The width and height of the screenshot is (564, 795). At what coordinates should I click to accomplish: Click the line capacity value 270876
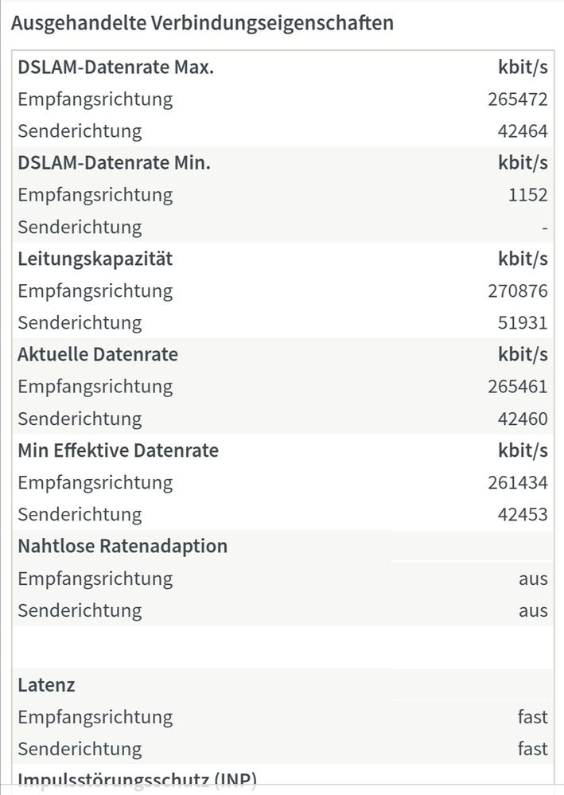point(518,291)
